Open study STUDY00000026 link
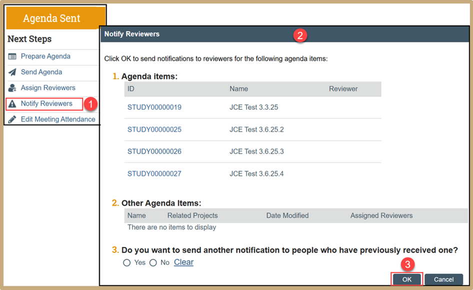Viewport: 473px width, 290px height. click(154, 152)
